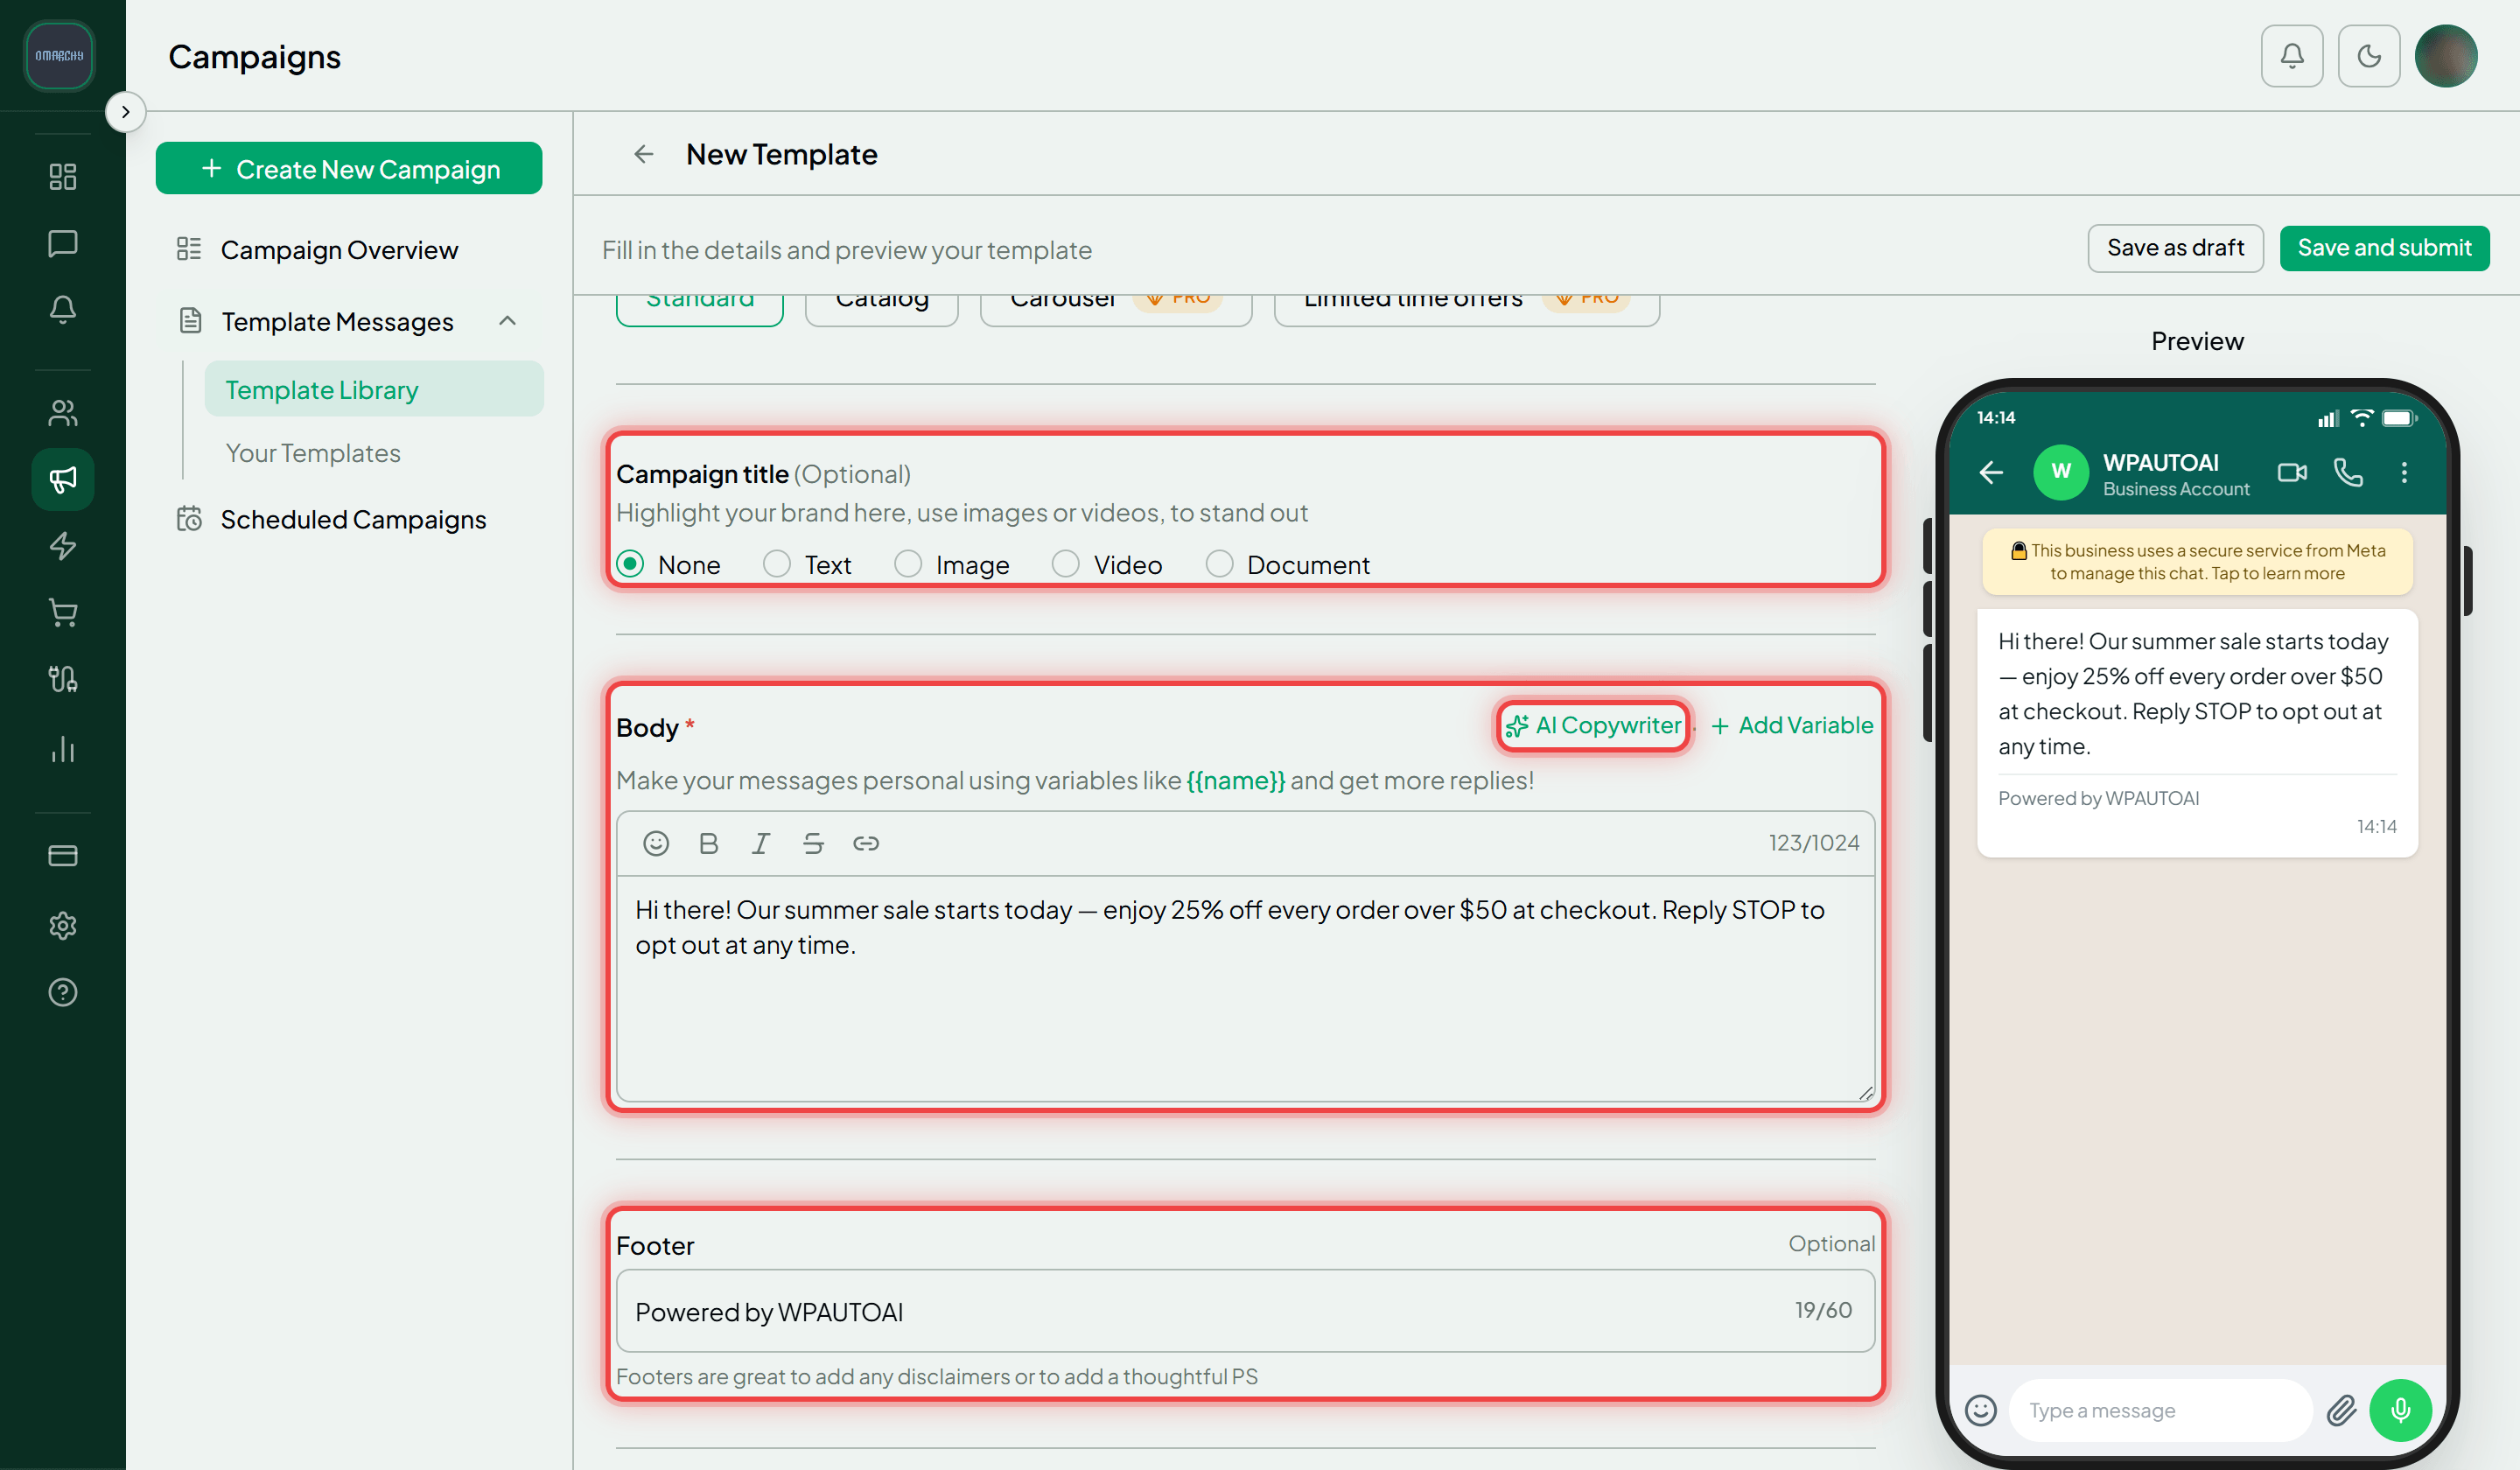Click the {{name}} variable hint

point(1235,780)
